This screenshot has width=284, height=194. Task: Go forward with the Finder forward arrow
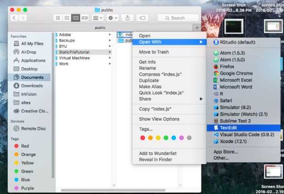22,18
